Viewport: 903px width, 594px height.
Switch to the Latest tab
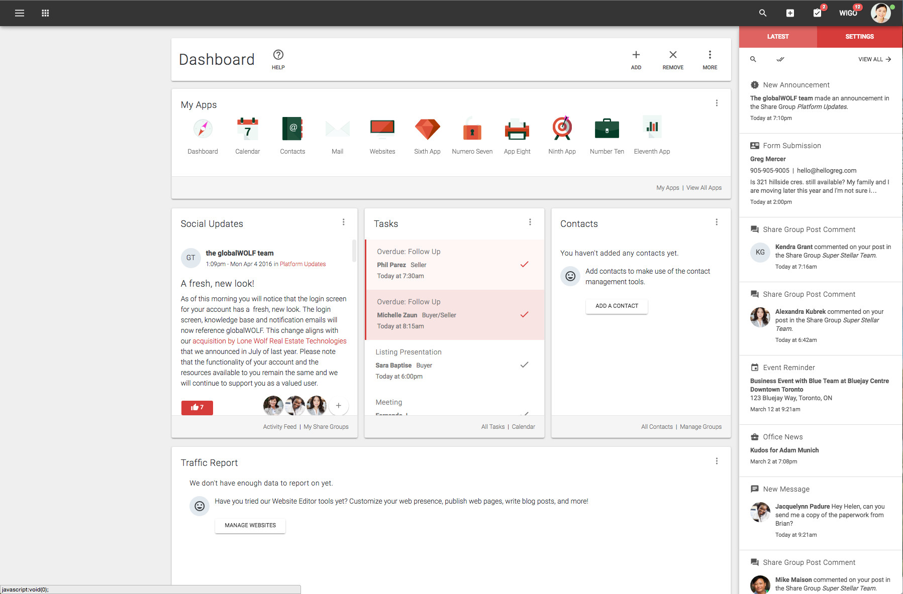point(778,37)
